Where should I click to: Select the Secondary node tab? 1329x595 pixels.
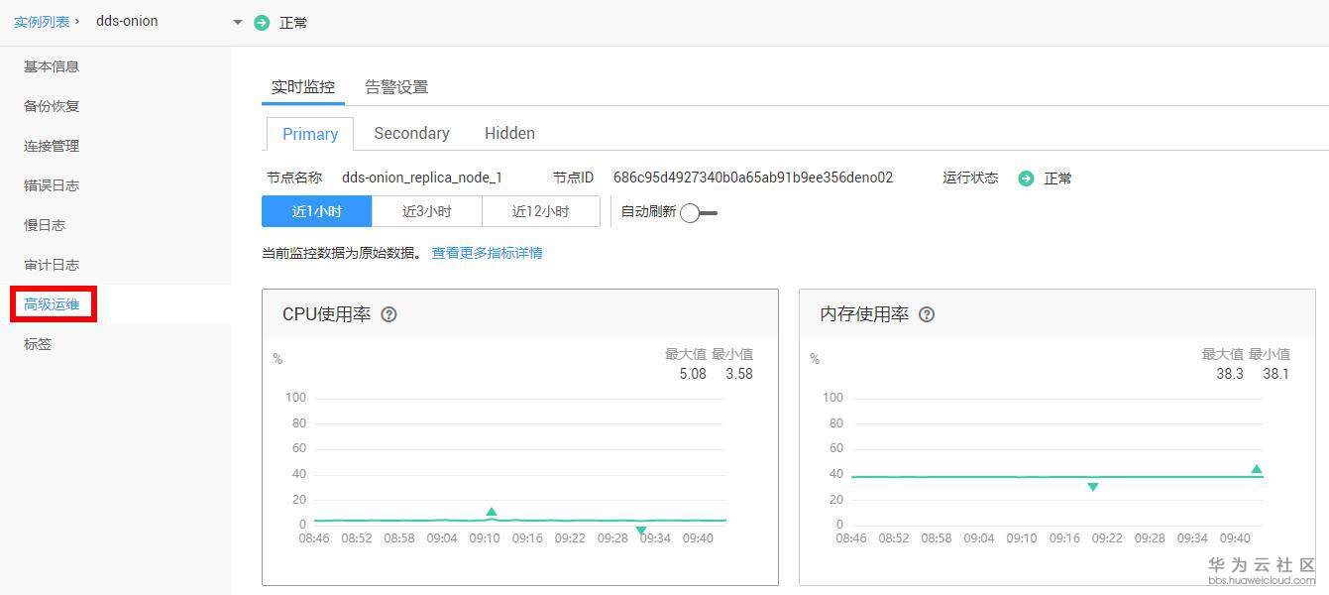click(411, 133)
